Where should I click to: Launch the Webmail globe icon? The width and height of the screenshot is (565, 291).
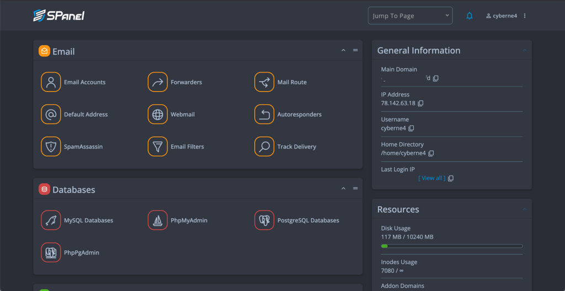click(x=157, y=115)
